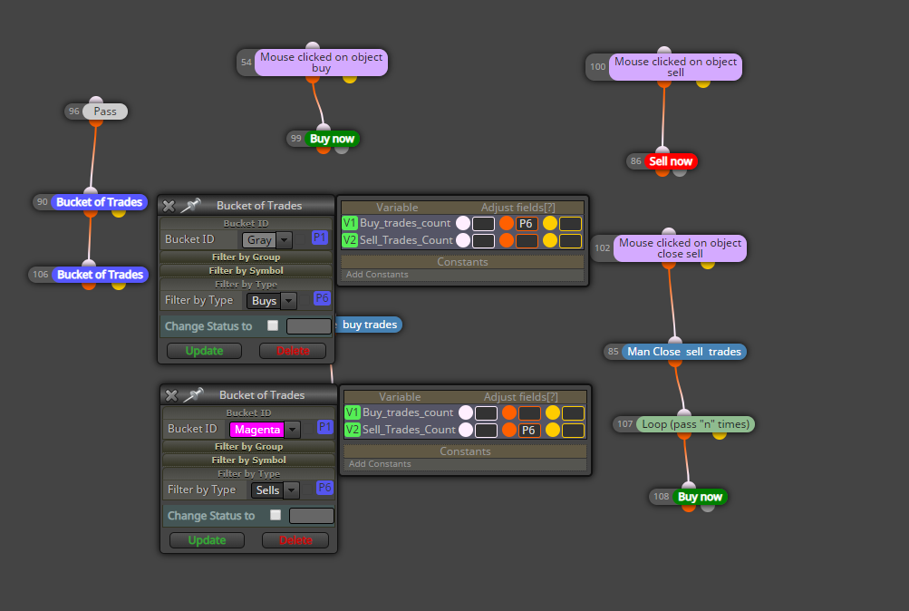Toggle checkbox beside P6 in Sells filter row
The height and width of the screenshot is (611, 909).
307,490
